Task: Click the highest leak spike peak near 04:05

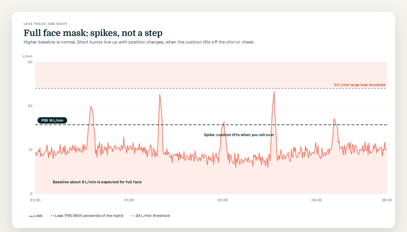Action: pyautogui.click(x=274, y=92)
